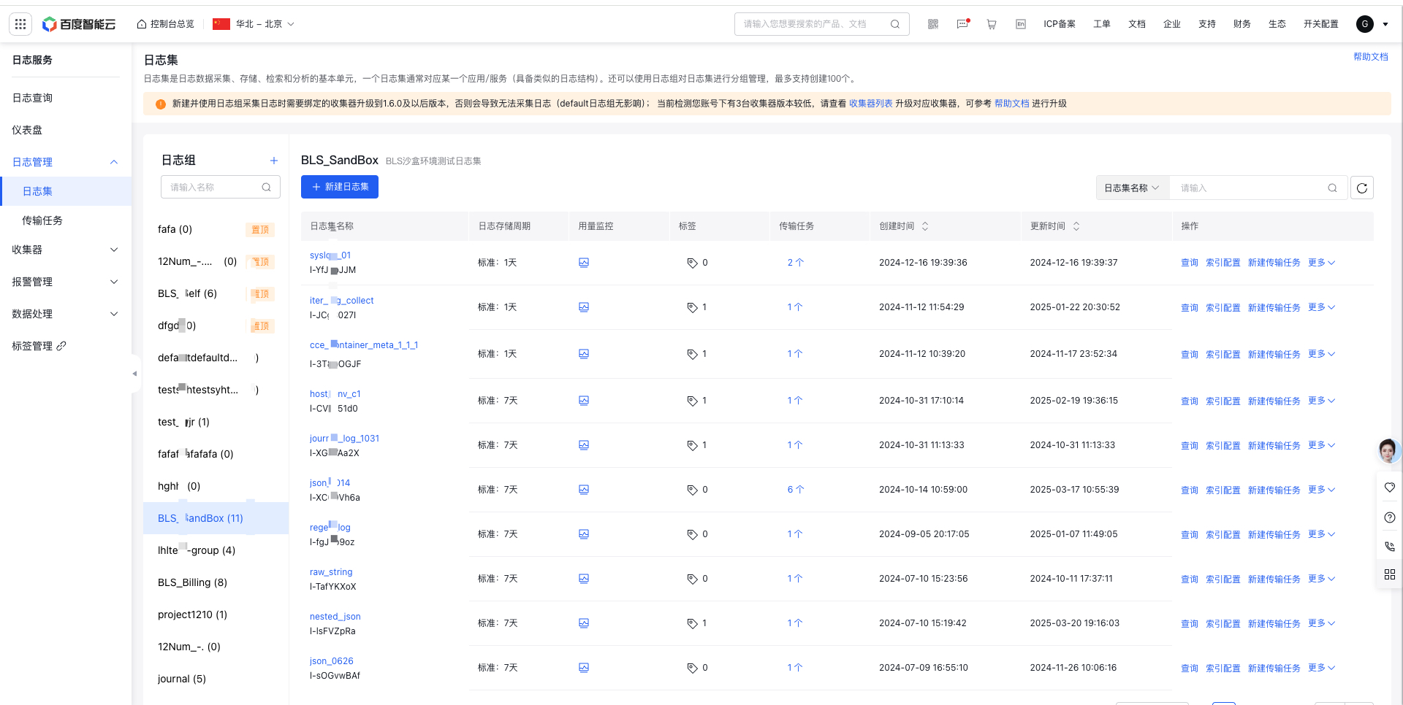Image resolution: width=1403 pixels, height=705 pixels.
Task: Click the 置顶 tag next to fafa (0)
Action: click(261, 229)
